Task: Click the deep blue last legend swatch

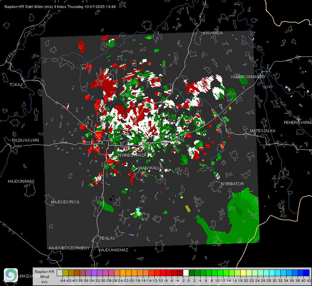Action: point(307,273)
